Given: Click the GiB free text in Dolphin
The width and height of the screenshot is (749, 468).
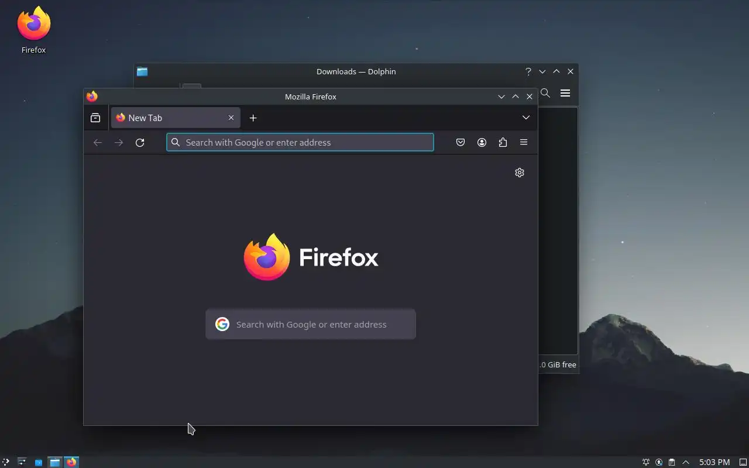Looking at the screenshot, I should click(x=558, y=364).
